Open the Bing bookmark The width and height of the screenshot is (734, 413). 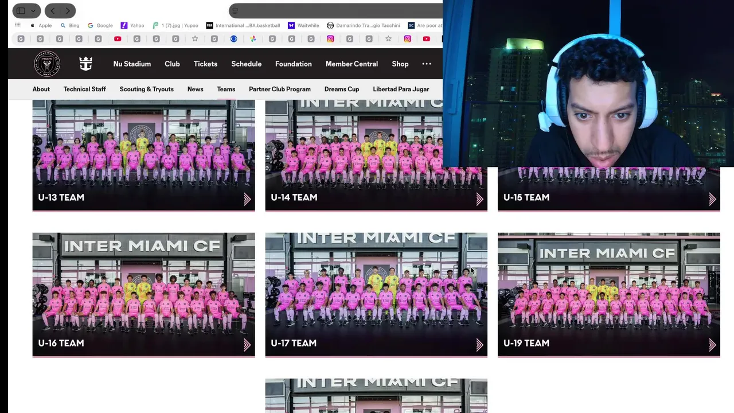[x=70, y=25]
